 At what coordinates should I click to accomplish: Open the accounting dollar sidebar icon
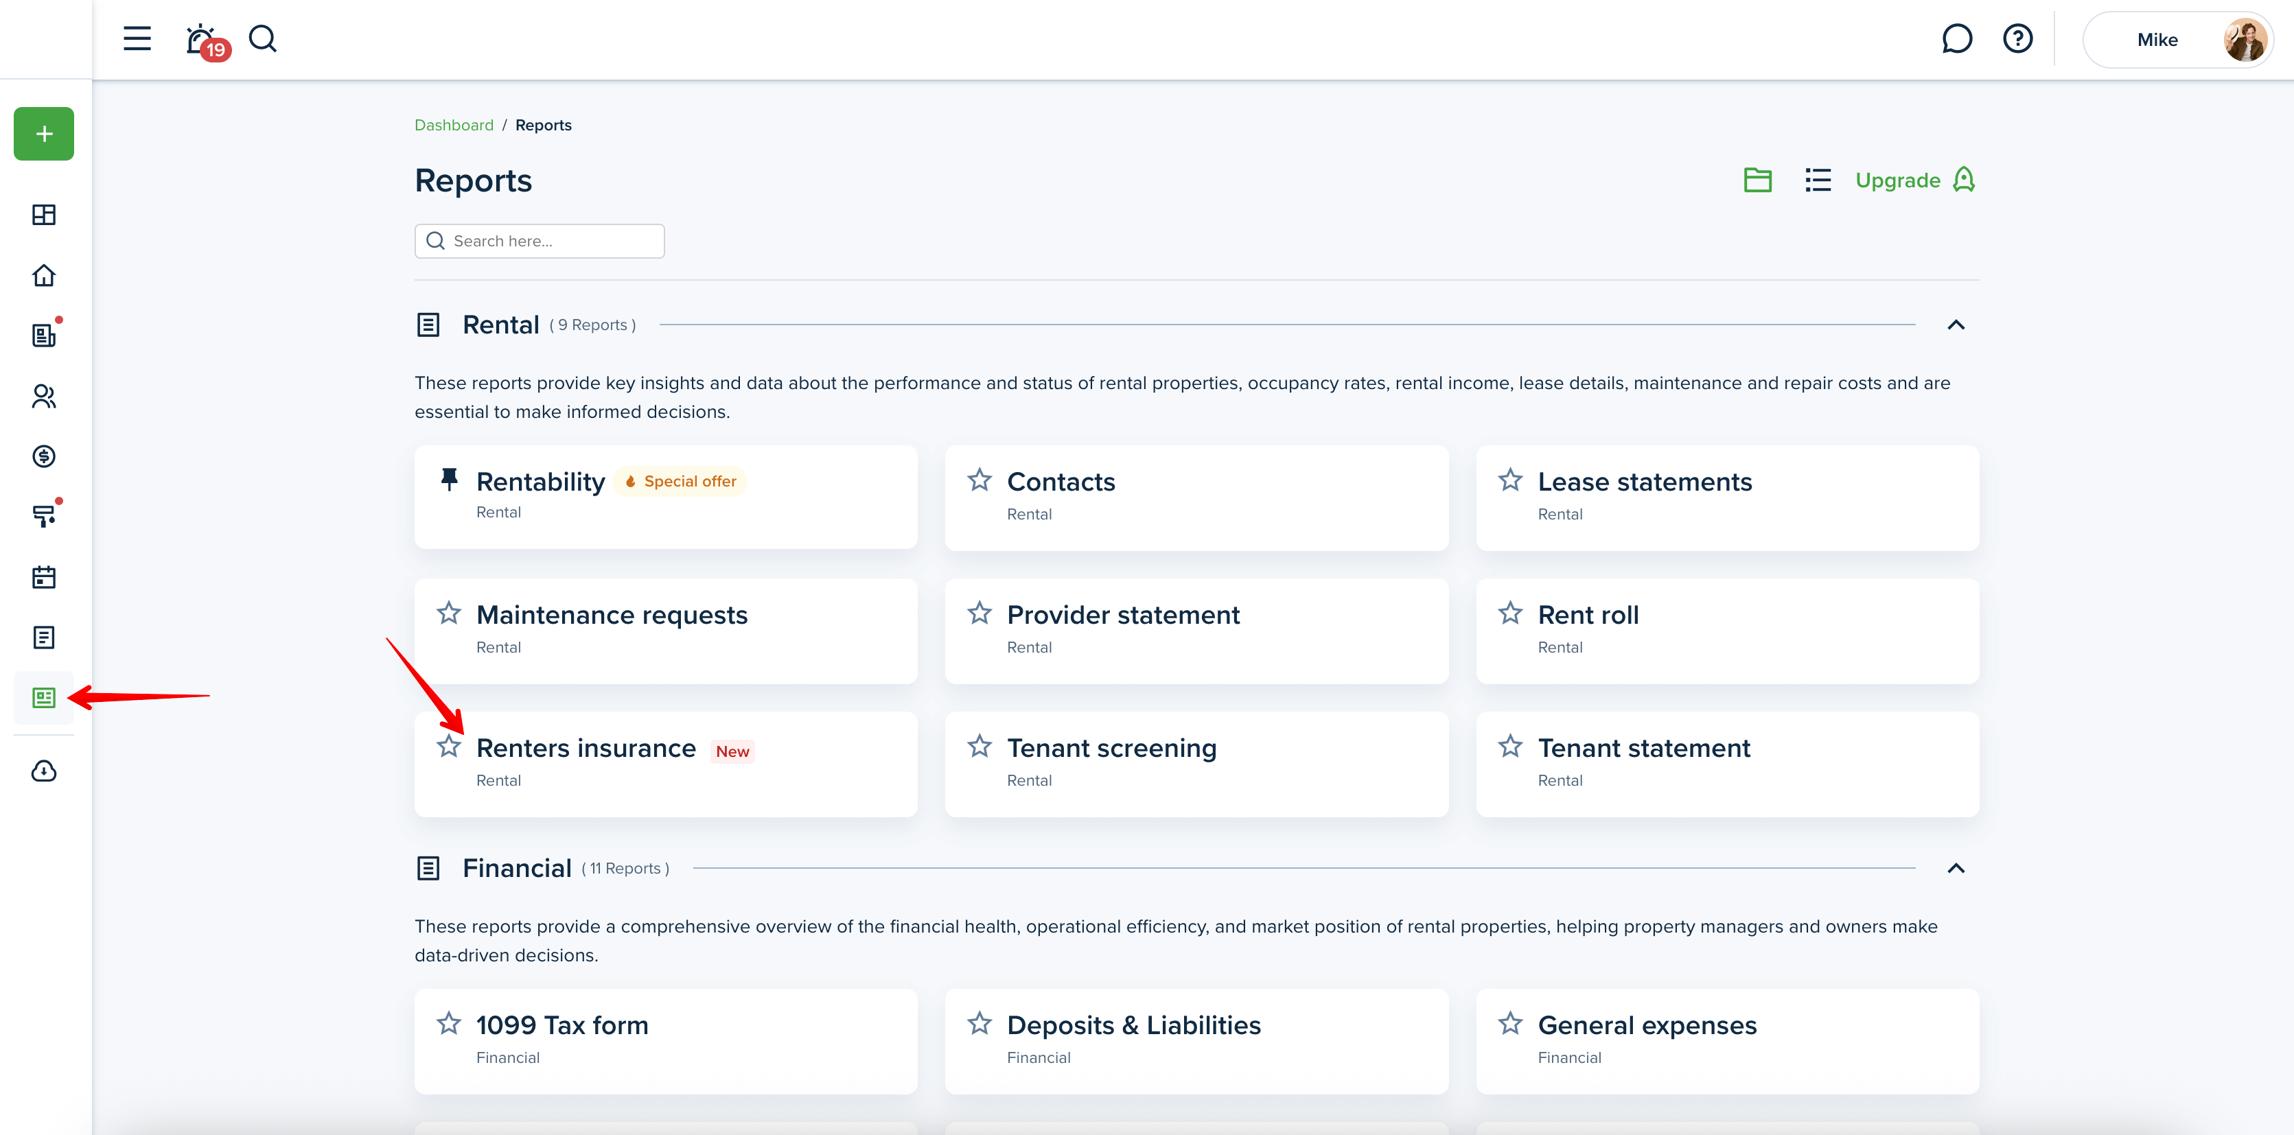(44, 456)
